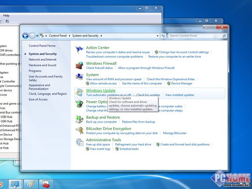Viewport: 252px width, 189px height.
Task: Open recent pages dropdown arrow
Action: coord(37,36)
